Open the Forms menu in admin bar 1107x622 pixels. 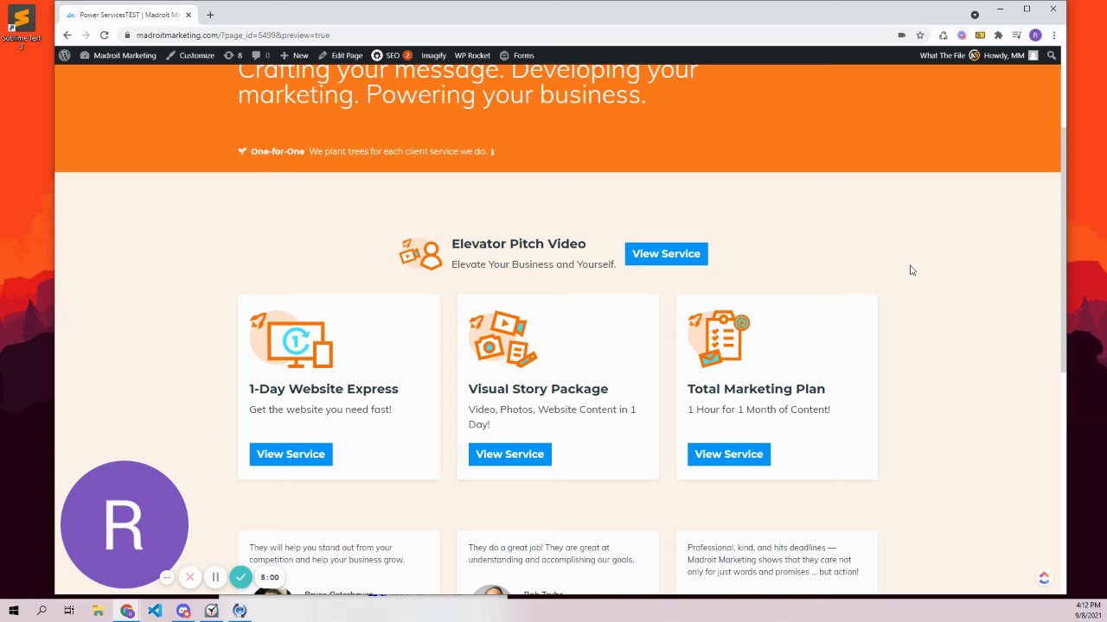pos(516,55)
